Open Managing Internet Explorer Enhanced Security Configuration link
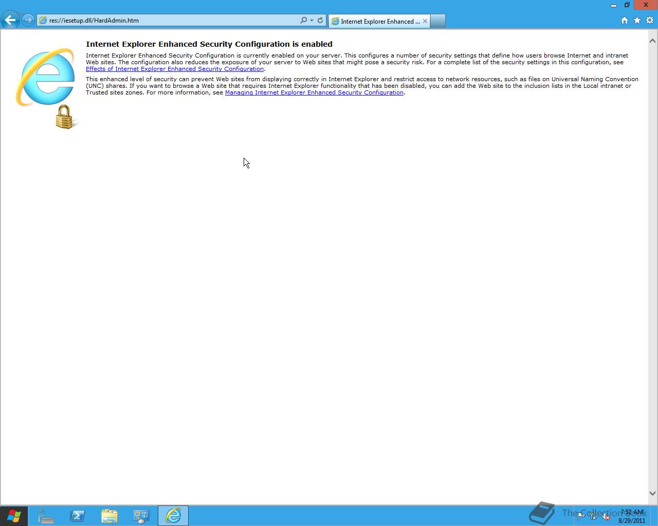Image resolution: width=658 pixels, height=526 pixels. 314,92
